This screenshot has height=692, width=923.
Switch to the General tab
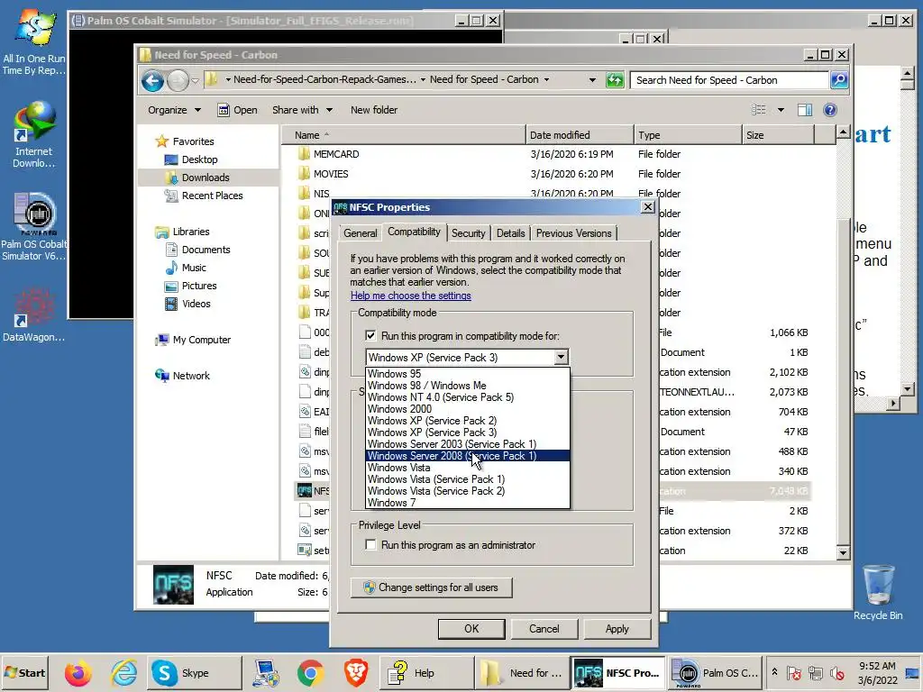361,233
